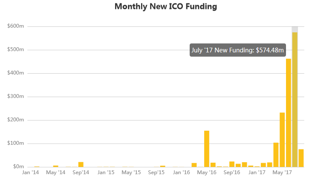The width and height of the screenshot is (312, 178).
Task: Click the Sep '16 funding bar
Action: [x=232, y=164]
